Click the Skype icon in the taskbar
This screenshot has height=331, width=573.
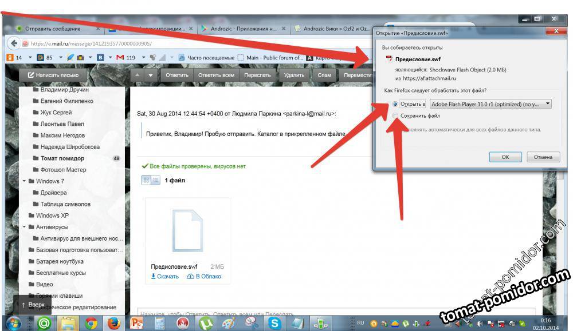pos(276,323)
